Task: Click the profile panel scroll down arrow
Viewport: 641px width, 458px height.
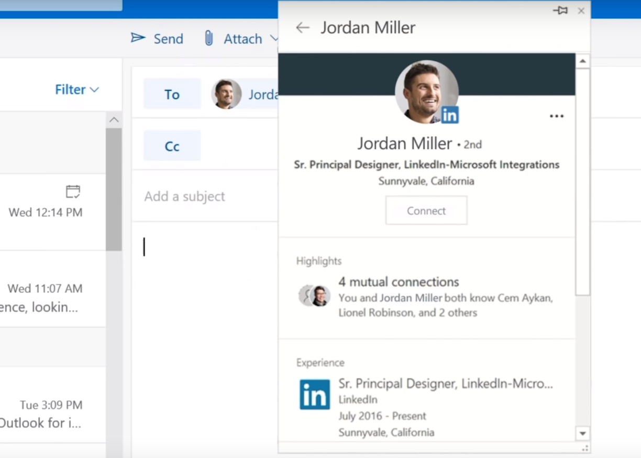Action: (582, 433)
